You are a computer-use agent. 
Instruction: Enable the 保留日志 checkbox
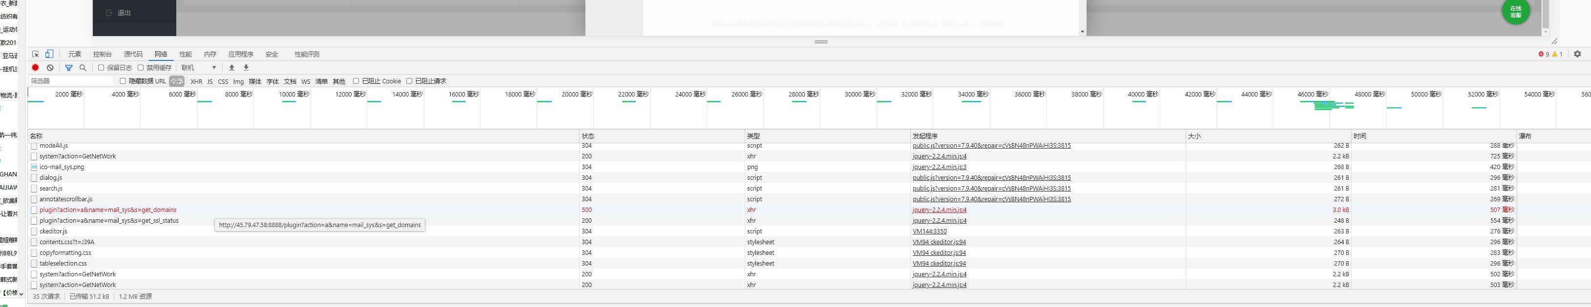tap(101, 68)
